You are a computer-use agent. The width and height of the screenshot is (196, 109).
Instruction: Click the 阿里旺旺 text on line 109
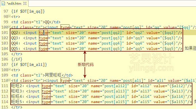[x=53, y=75]
